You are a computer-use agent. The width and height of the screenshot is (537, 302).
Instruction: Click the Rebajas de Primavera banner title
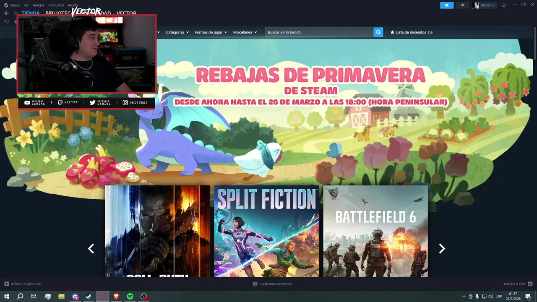[x=311, y=75]
